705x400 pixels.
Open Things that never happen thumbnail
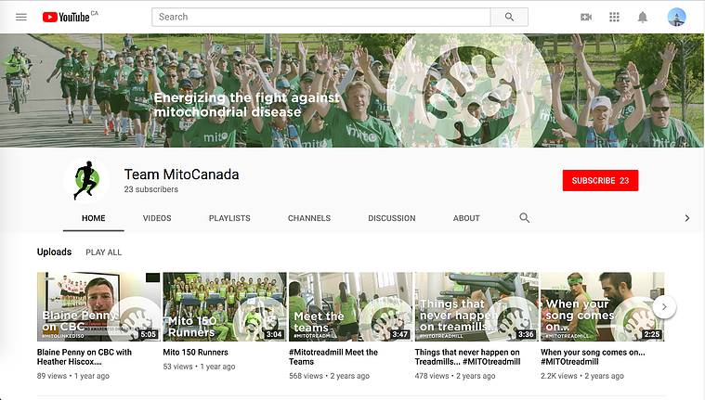(477, 307)
